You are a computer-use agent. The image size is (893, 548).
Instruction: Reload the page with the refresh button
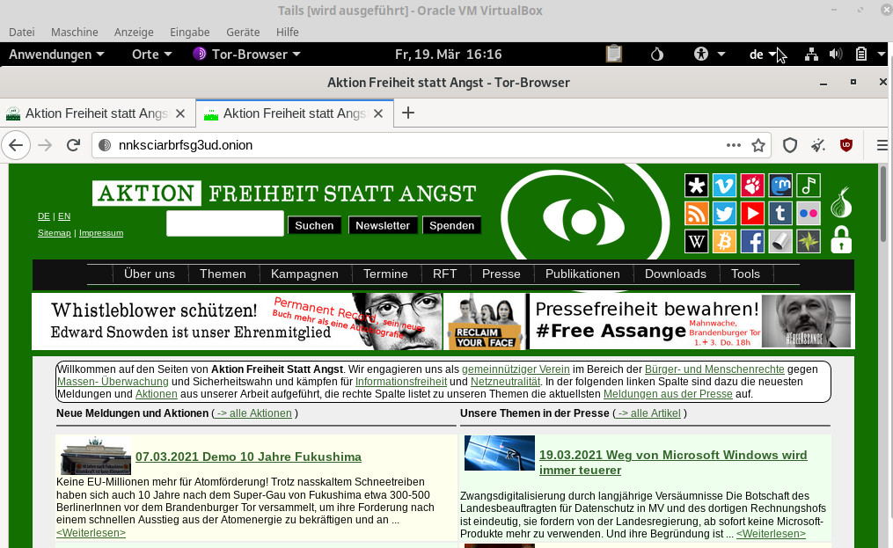pyautogui.click(x=74, y=145)
